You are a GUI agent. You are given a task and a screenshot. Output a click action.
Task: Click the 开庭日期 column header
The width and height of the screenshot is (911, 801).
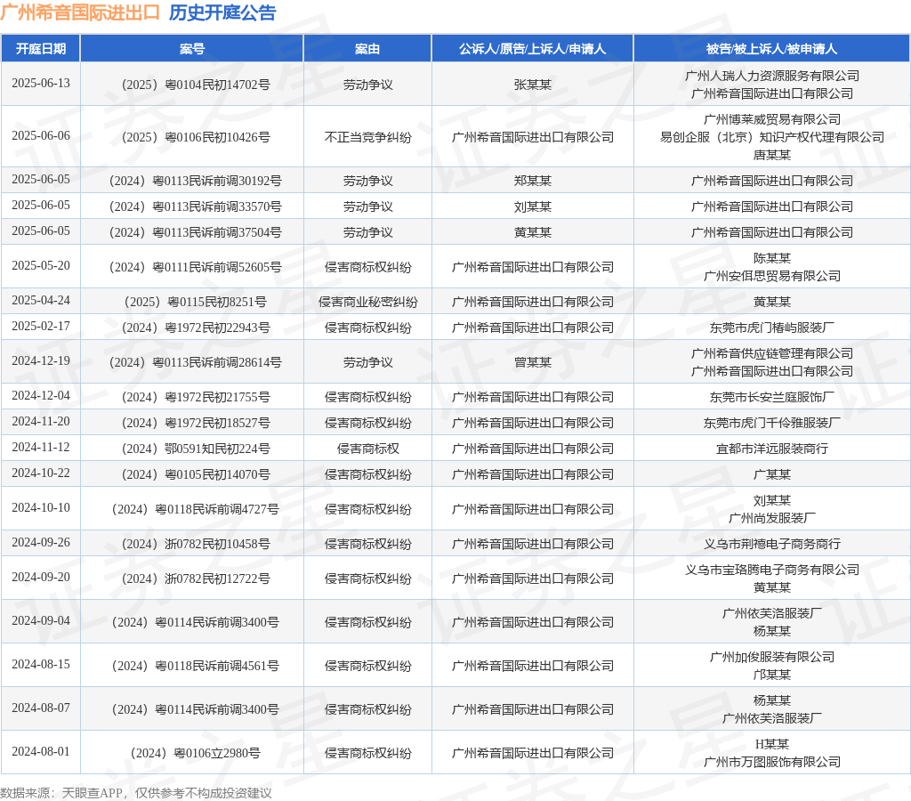click(41, 49)
